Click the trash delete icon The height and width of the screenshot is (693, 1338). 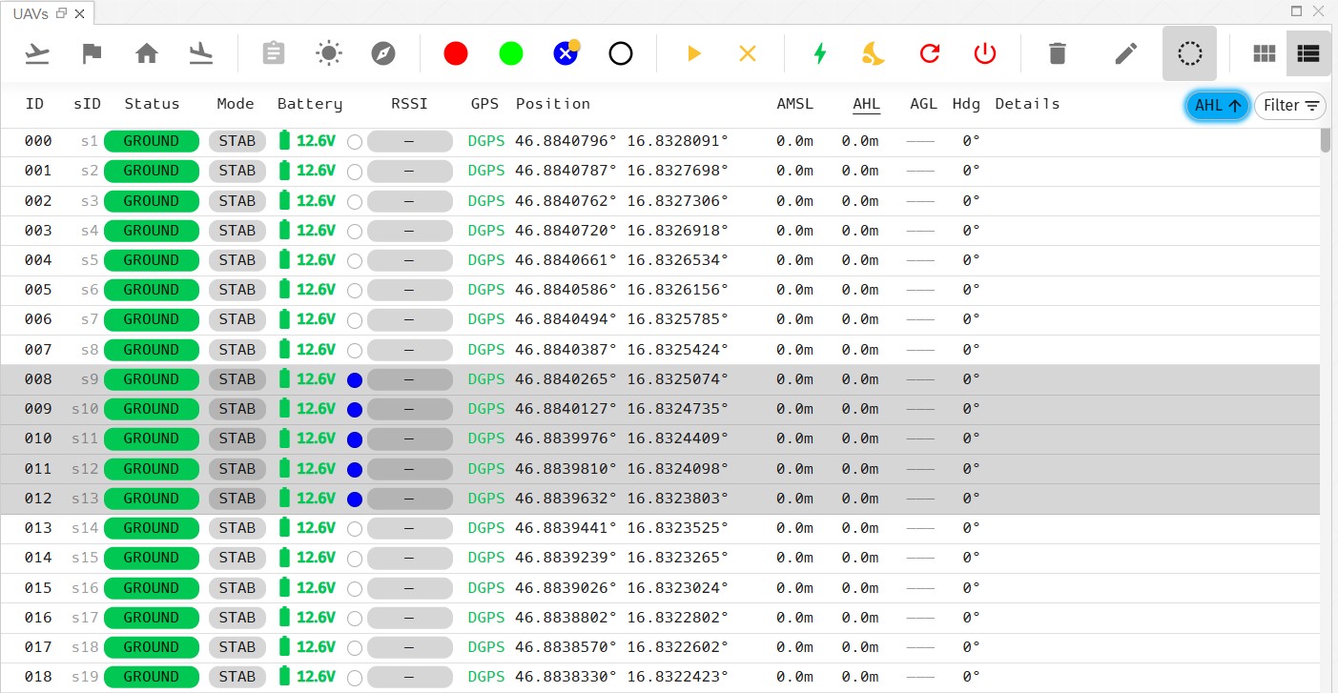(x=1057, y=53)
